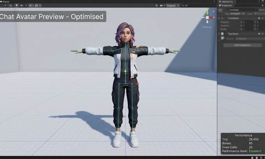This screenshot has width=265, height=159.
Task: Toggle the 2D view button
Action: [x=11, y=5]
